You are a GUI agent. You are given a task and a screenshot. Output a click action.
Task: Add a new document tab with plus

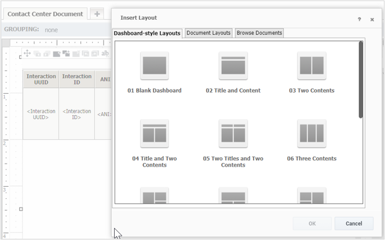(97, 14)
